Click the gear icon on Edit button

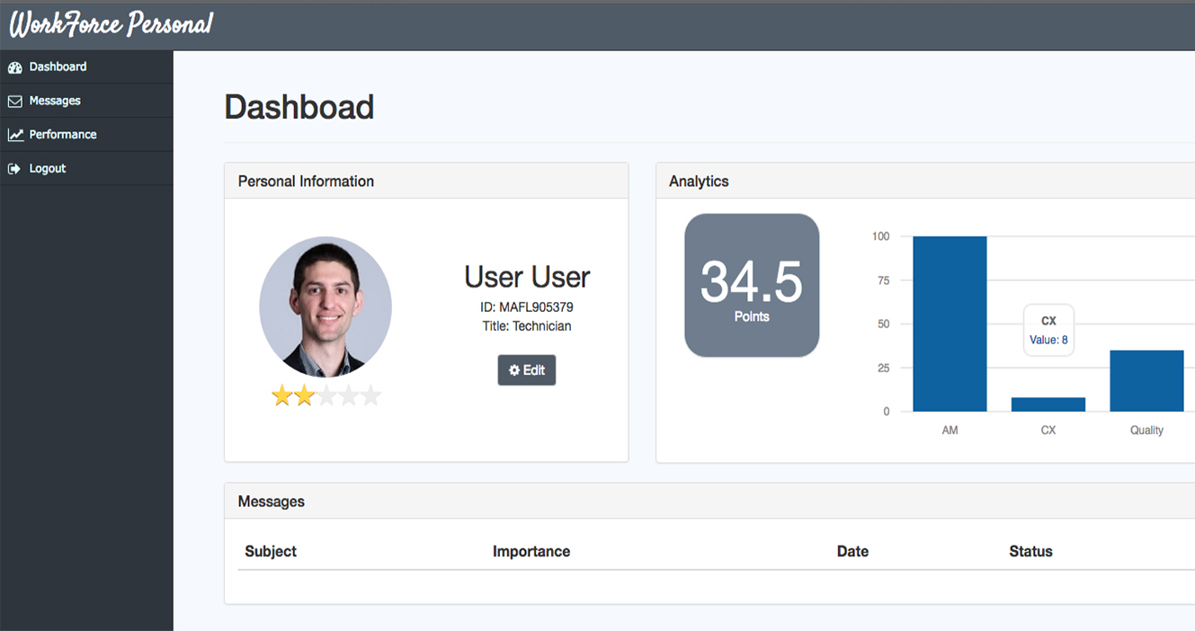click(514, 370)
